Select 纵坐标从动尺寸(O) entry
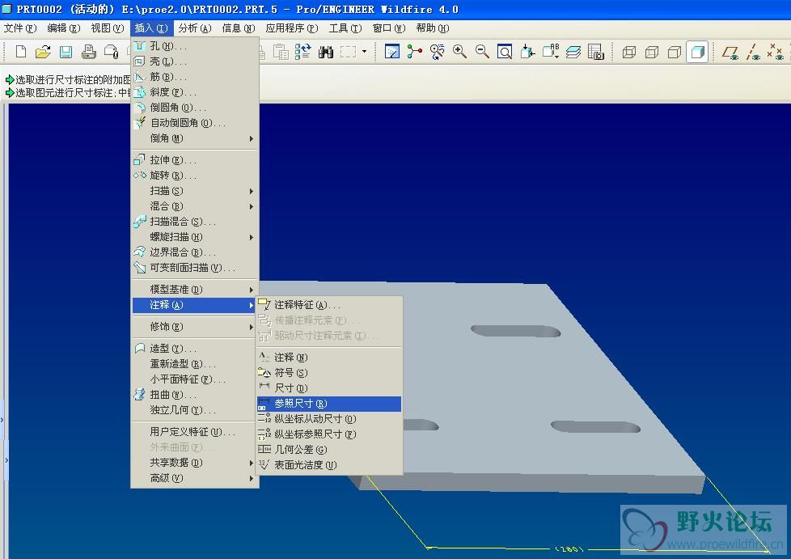This screenshot has height=559, width=791. [x=329, y=419]
